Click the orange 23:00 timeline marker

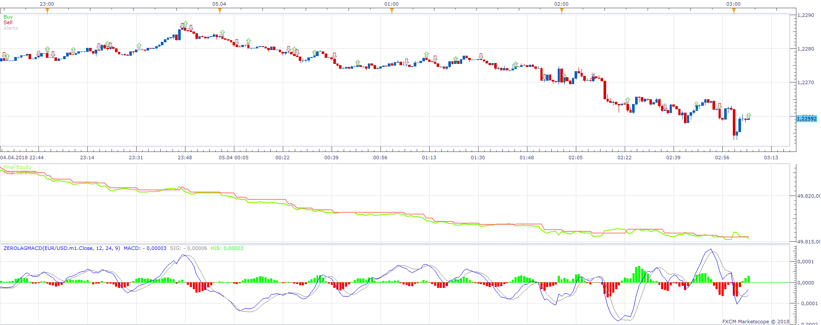tap(47, 11)
